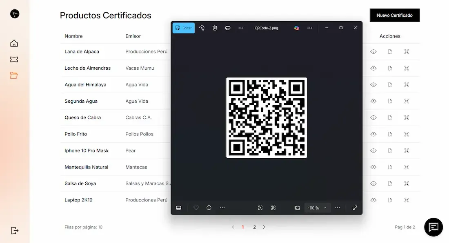Go to the next page arrow
Screen dimensions: 449x243
point(264,227)
